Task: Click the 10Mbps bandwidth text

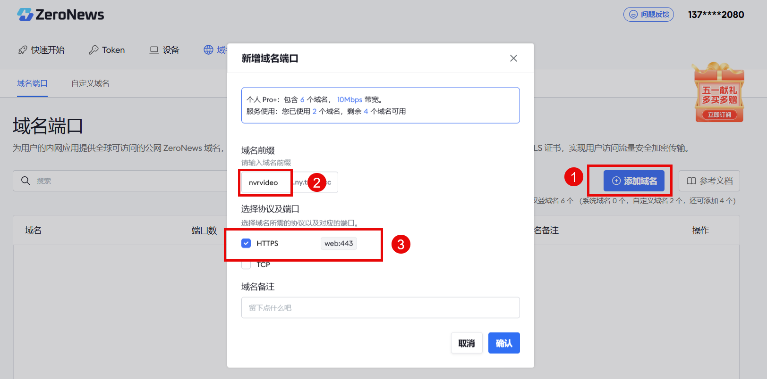Action: pos(349,99)
